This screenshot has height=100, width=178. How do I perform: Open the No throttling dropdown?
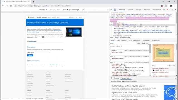(74, 10)
